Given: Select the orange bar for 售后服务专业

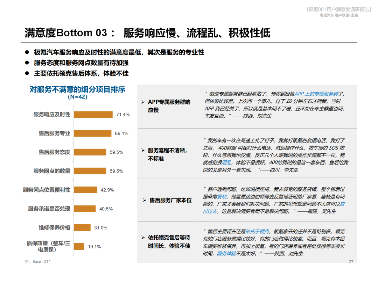Looking at the screenshot, I should [x=92, y=133].
